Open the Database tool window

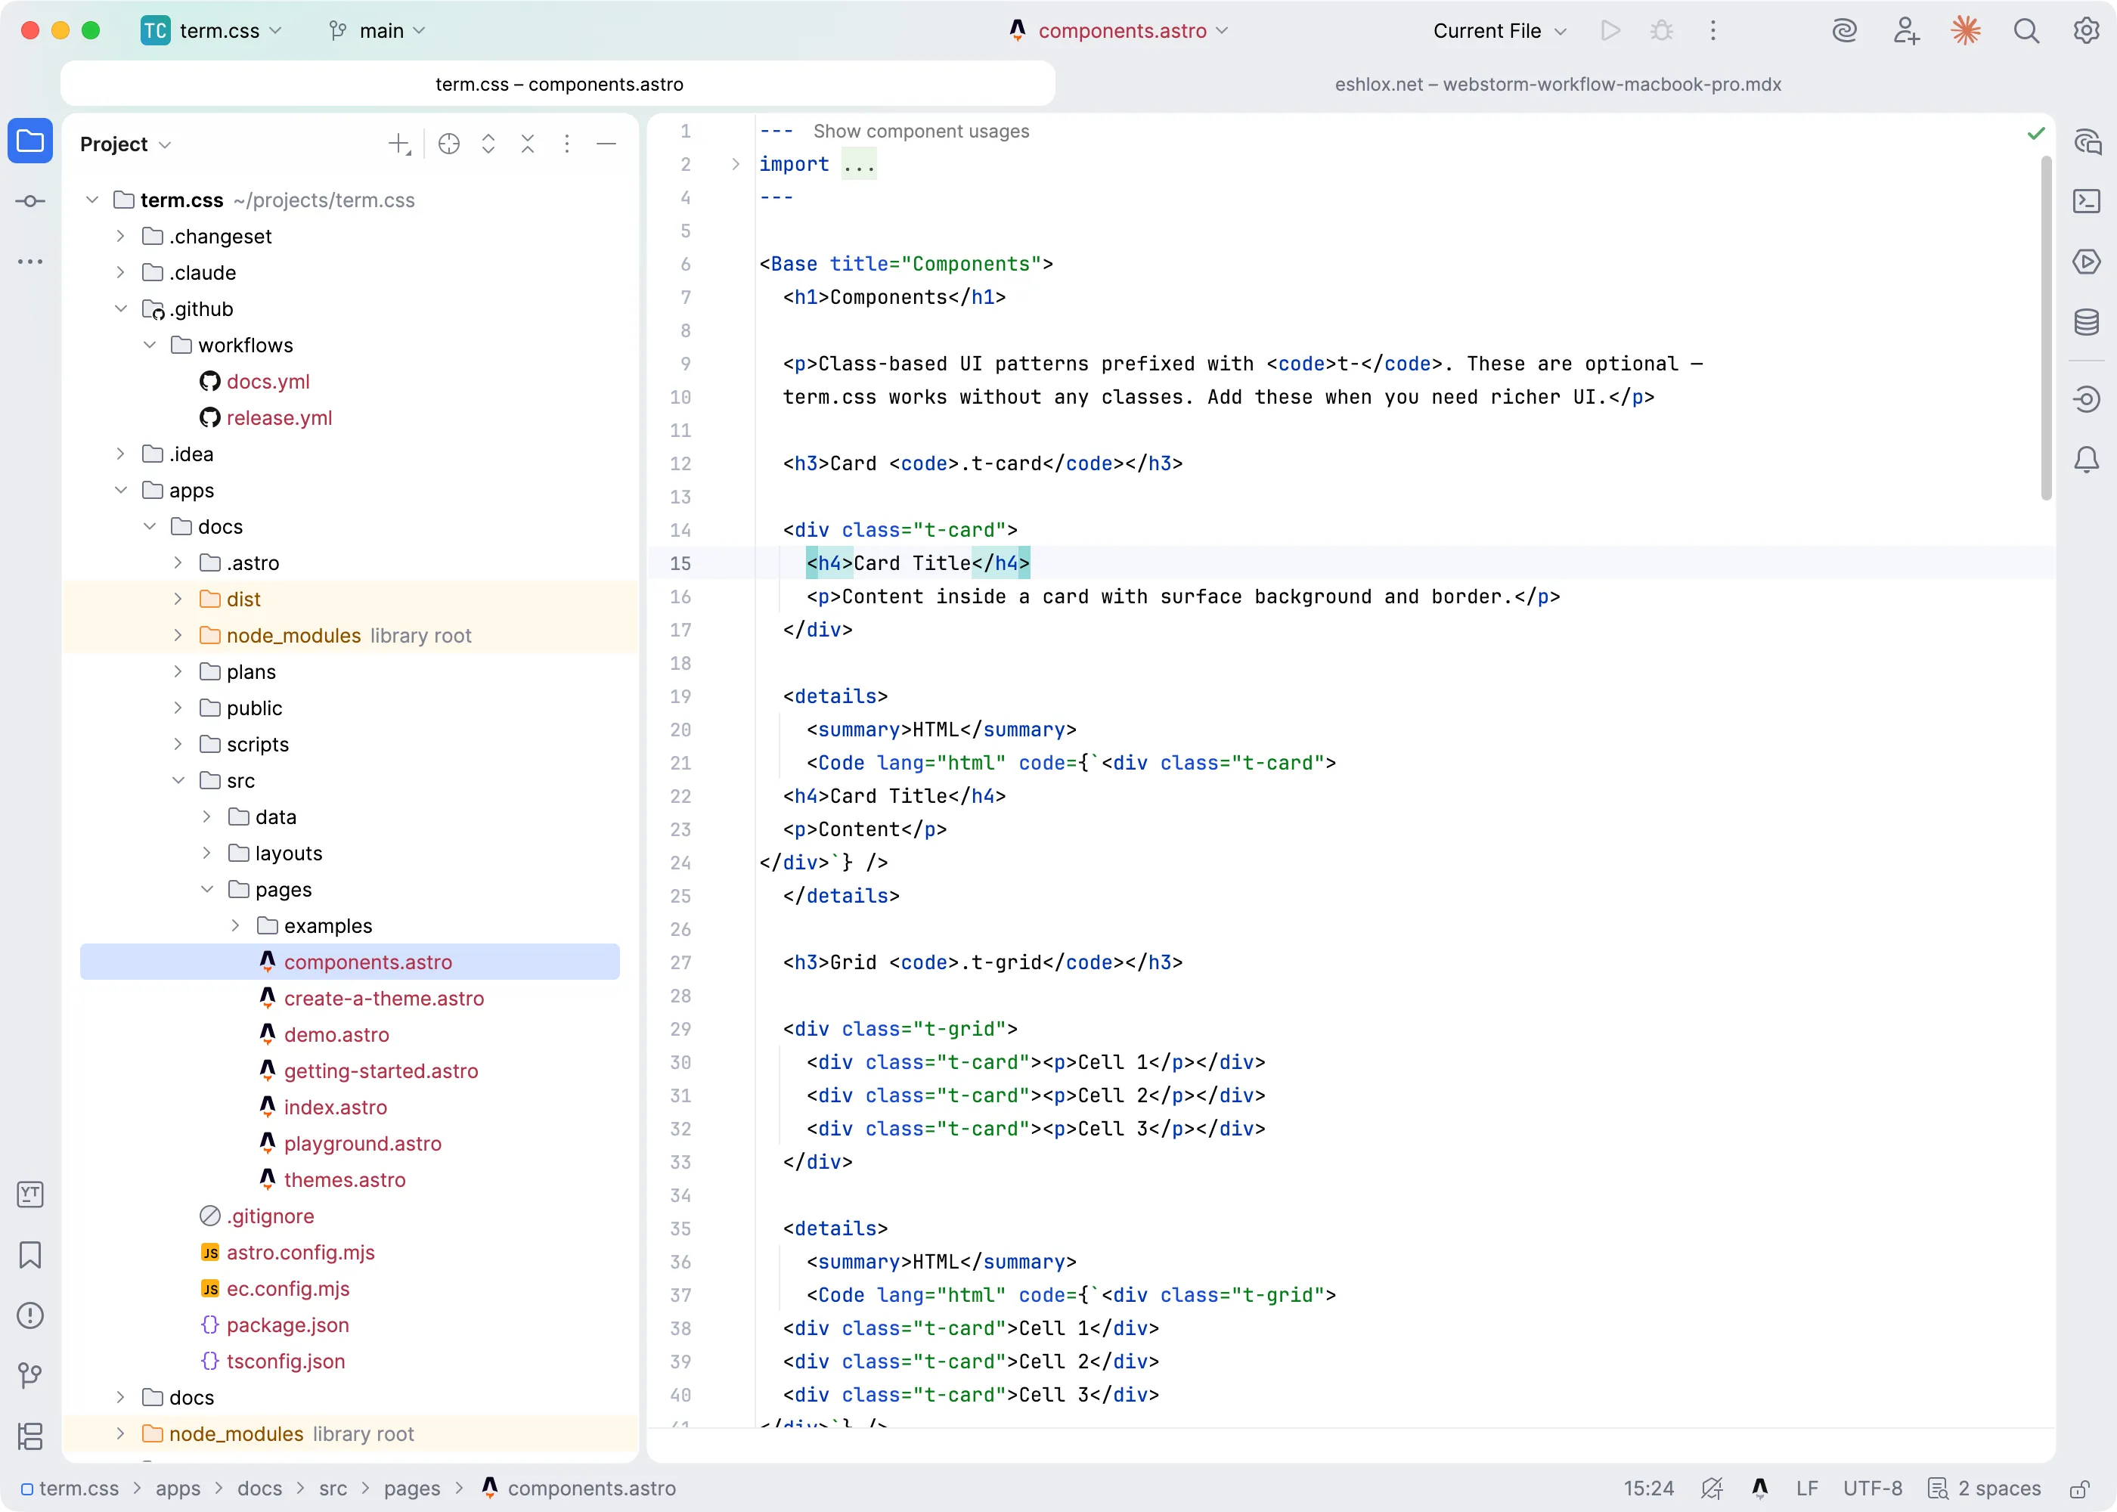tap(2086, 323)
